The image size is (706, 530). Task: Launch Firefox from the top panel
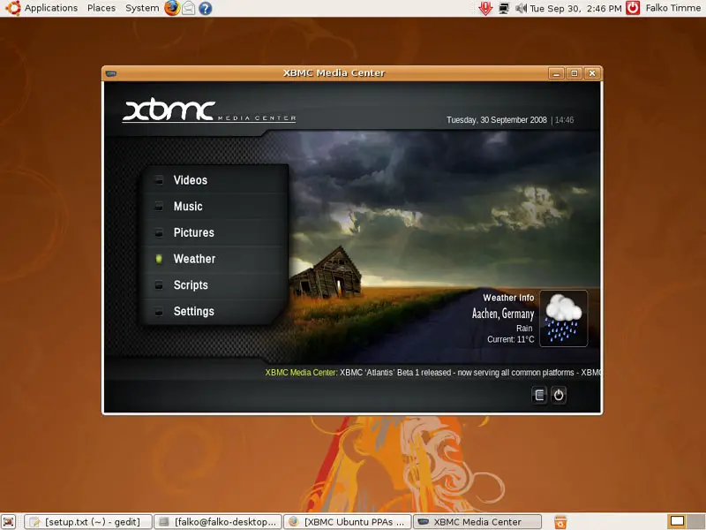[x=172, y=8]
